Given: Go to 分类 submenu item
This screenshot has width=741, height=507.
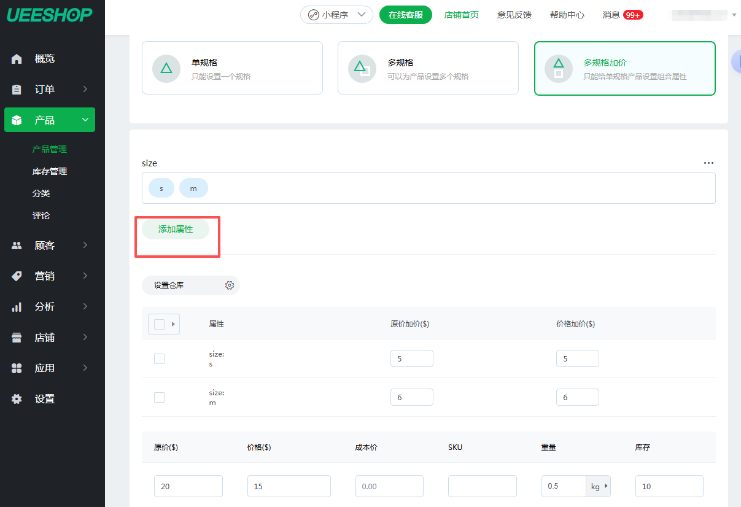Looking at the screenshot, I should (x=41, y=193).
